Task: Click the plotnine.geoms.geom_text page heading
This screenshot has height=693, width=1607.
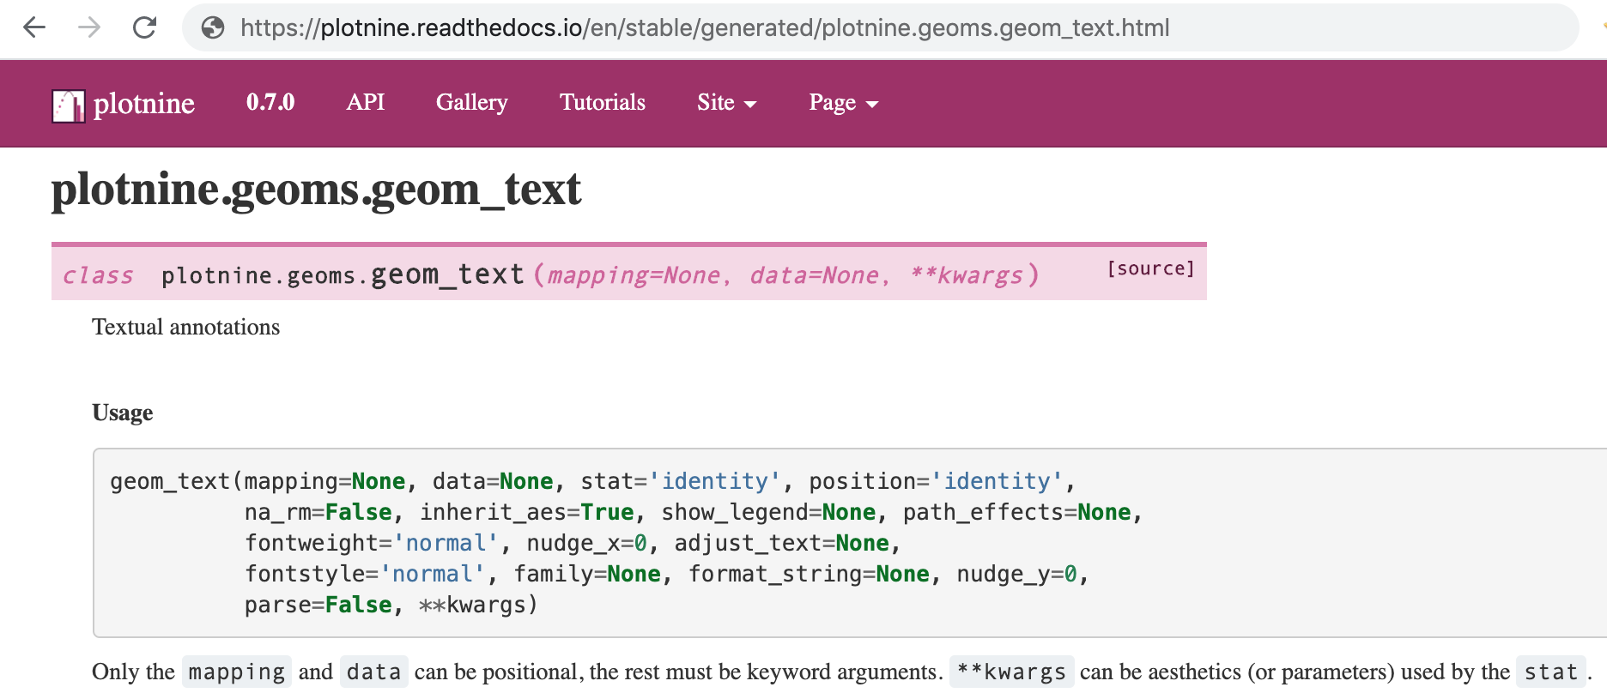Action: (x=316, y=190)
